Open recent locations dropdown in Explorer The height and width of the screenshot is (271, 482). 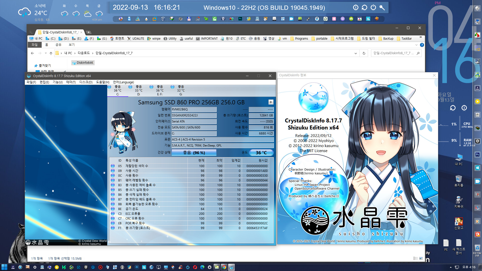[x=45, y=53]
